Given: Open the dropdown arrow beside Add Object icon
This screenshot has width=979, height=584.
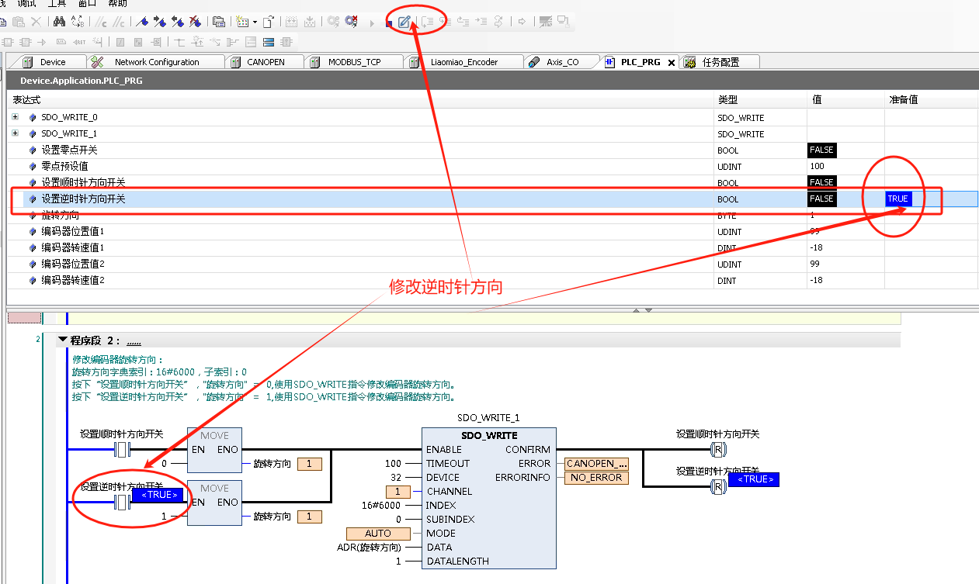Looking at the screenshot, I should click(x=255, y=22).
